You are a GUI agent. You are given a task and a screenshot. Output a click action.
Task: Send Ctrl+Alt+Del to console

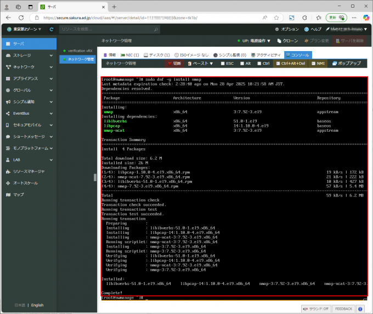coord(291,64)
